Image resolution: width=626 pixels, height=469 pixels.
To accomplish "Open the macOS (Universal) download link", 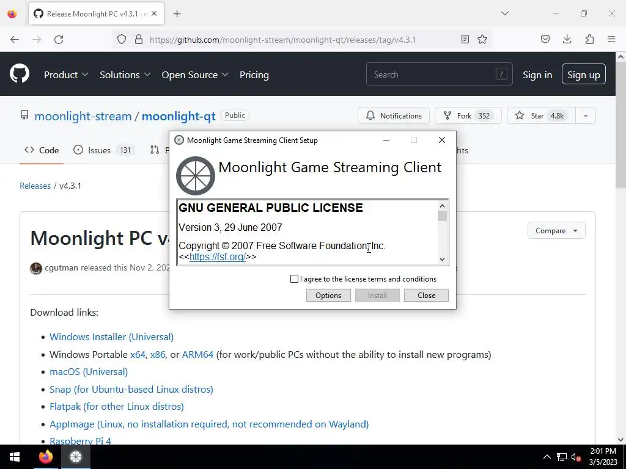I will [89, 372].
